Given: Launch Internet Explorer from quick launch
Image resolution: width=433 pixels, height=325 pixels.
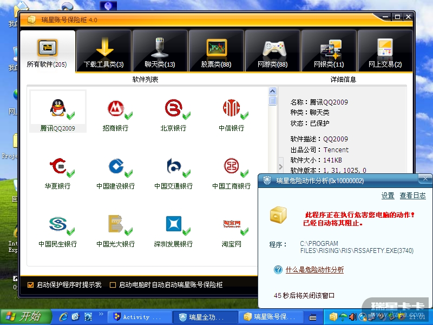Looking at the screenshot, I should coord(64,317).
